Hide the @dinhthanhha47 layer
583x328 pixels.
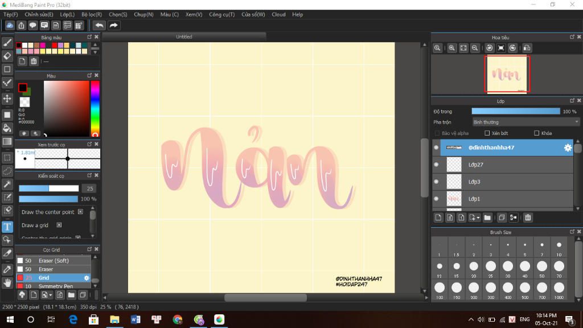437,147
